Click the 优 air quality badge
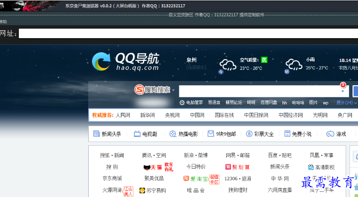 click(264, 60)
